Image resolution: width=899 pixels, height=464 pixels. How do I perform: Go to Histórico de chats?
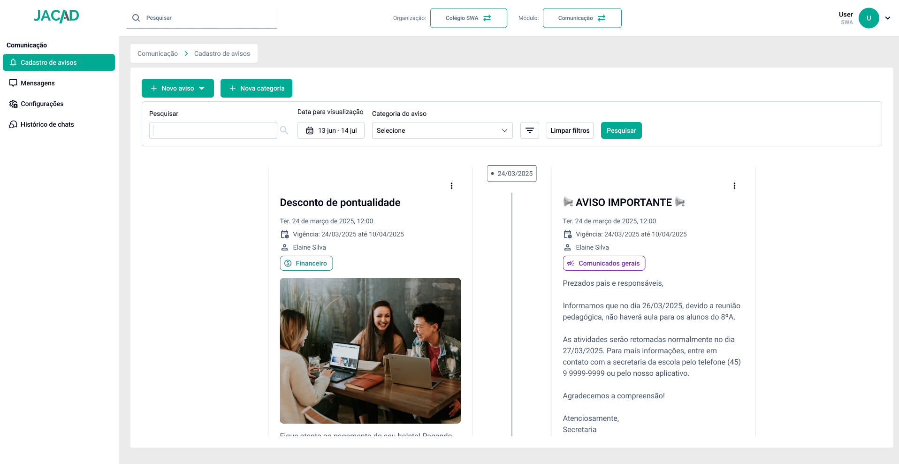pos(47,124)
